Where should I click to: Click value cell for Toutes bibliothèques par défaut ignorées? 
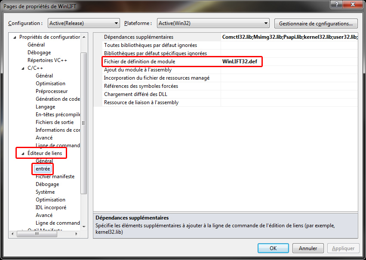click(x=289, y=45)
